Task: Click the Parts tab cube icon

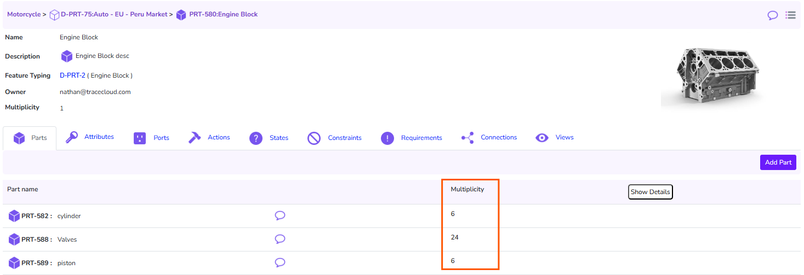Action: 19,138
